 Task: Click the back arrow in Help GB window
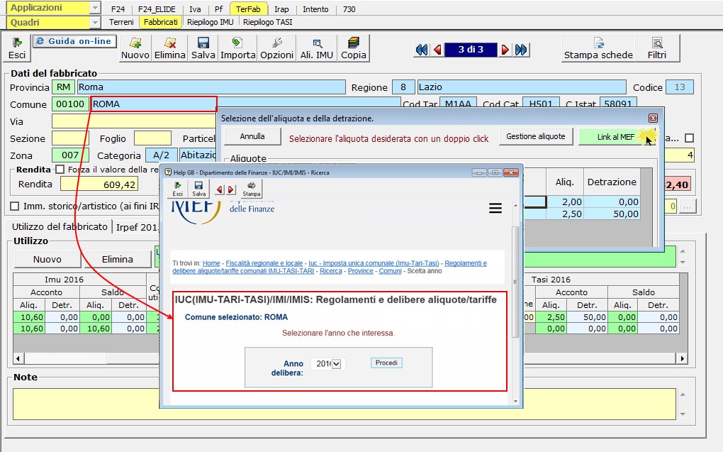(x=220, y=189)
